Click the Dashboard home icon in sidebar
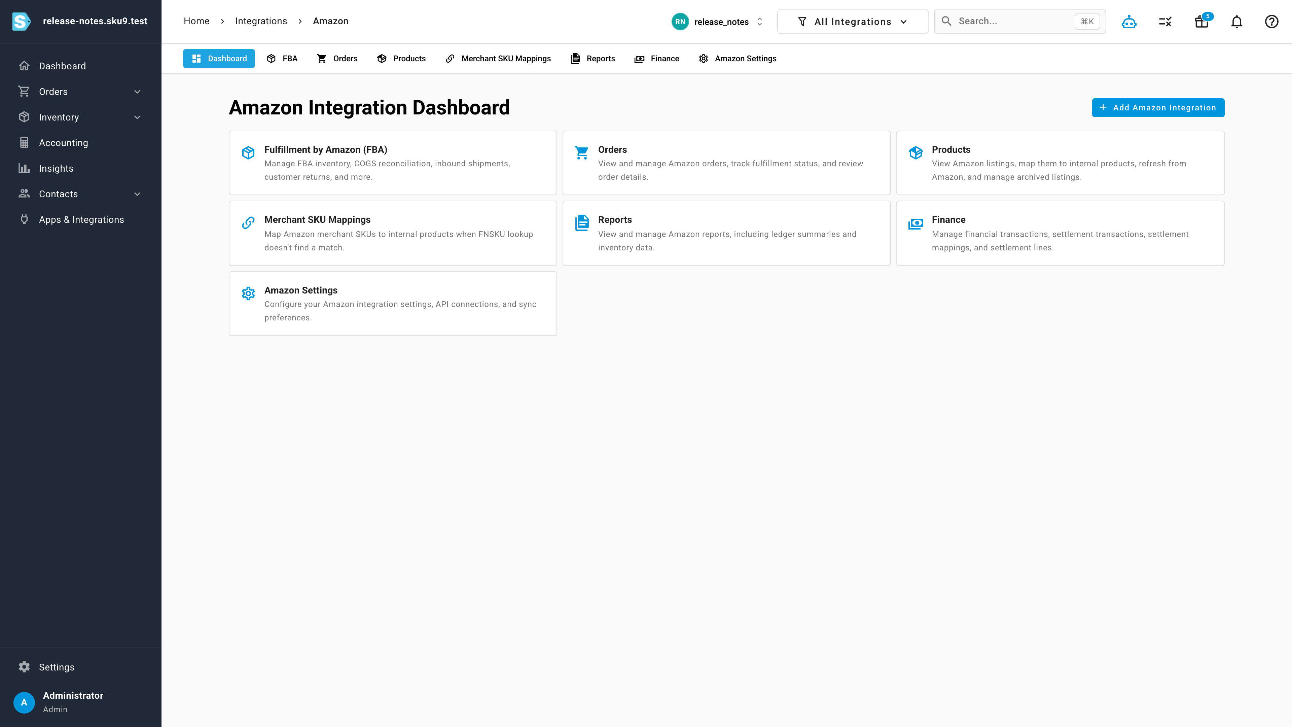This screenshot has width=1292, height=727. (x=24, y=66)
